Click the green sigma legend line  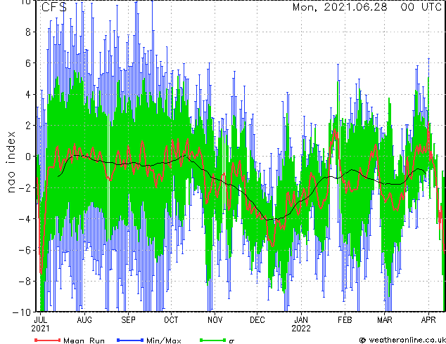coord(213,340)
